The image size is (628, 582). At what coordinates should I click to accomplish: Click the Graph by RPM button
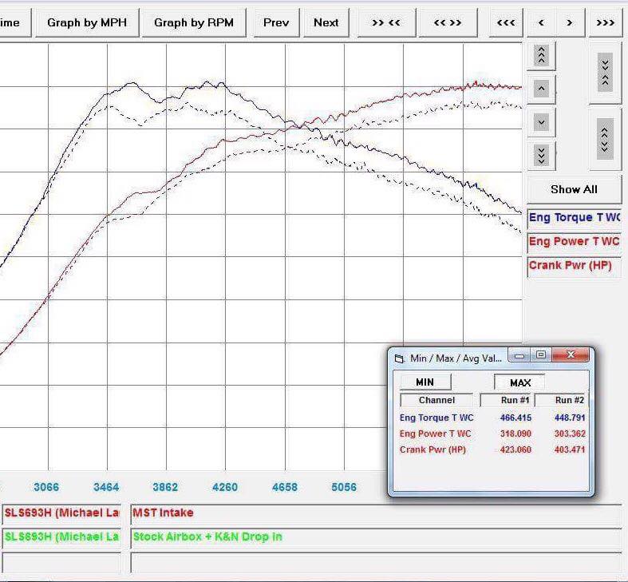[194, 23]
